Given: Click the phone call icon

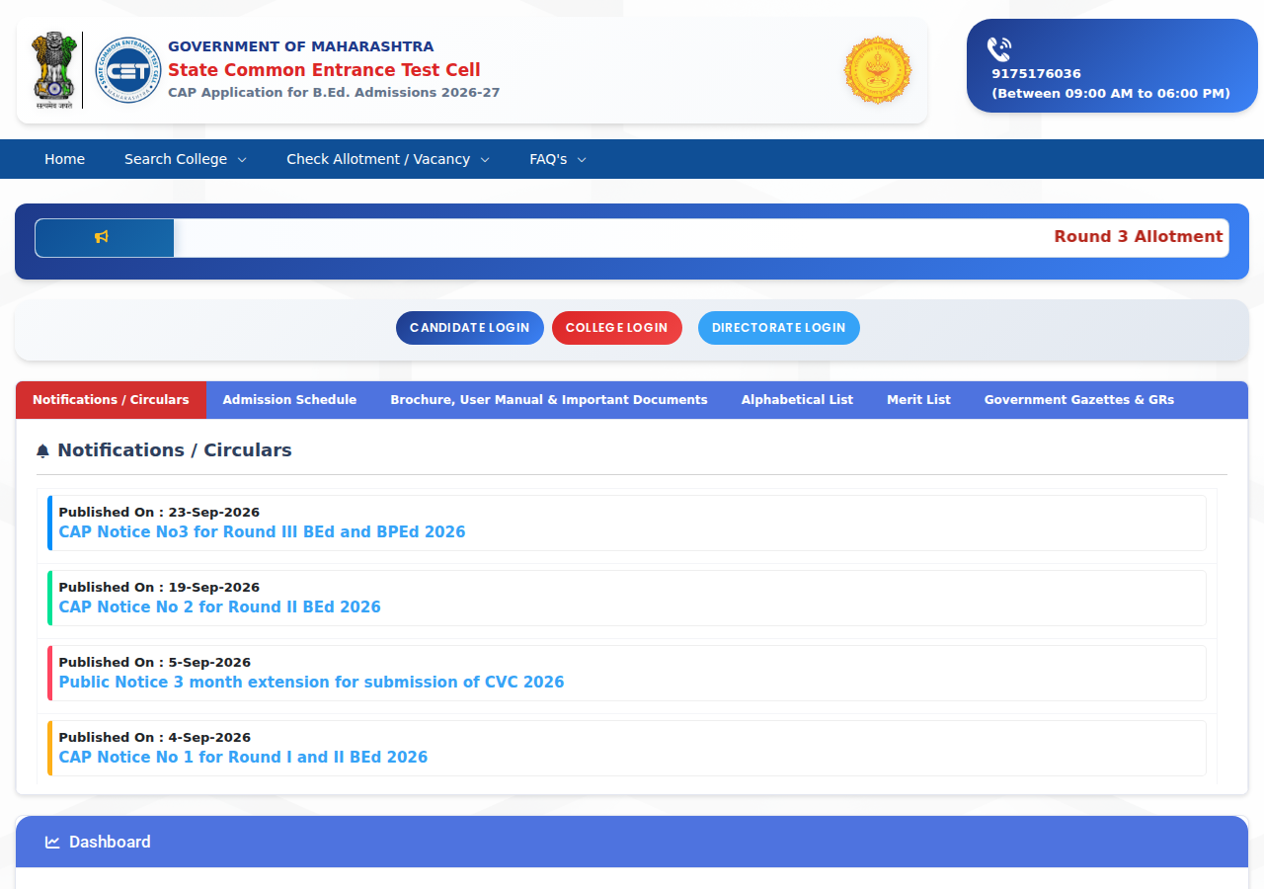Looking at the screenshot, I should 999,49.
